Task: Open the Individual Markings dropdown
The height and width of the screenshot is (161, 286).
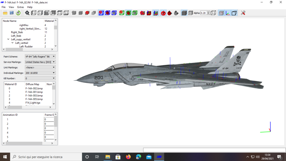Action: tap(40, 73)
